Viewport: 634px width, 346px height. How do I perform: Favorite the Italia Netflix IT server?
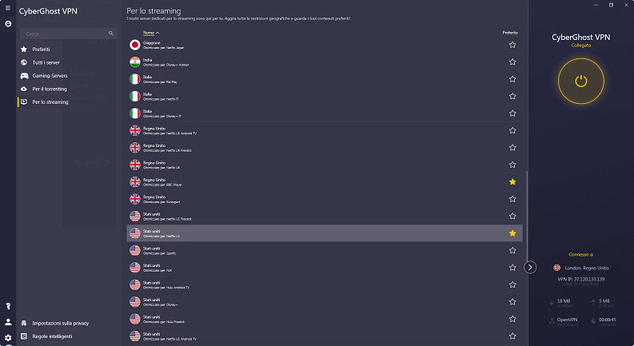[512, 96]
